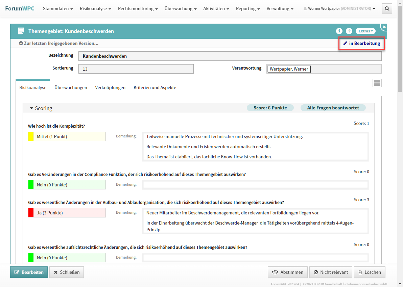403x287 pixels.
Task: Click the Abstimmen button
Action: (x=287, y=272)
